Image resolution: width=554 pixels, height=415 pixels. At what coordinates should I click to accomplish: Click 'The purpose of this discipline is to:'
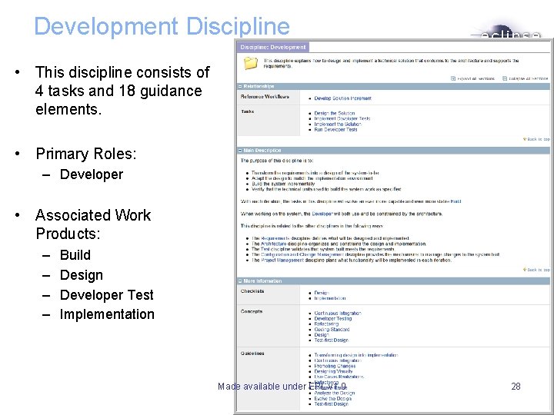(x=277, y=161)
